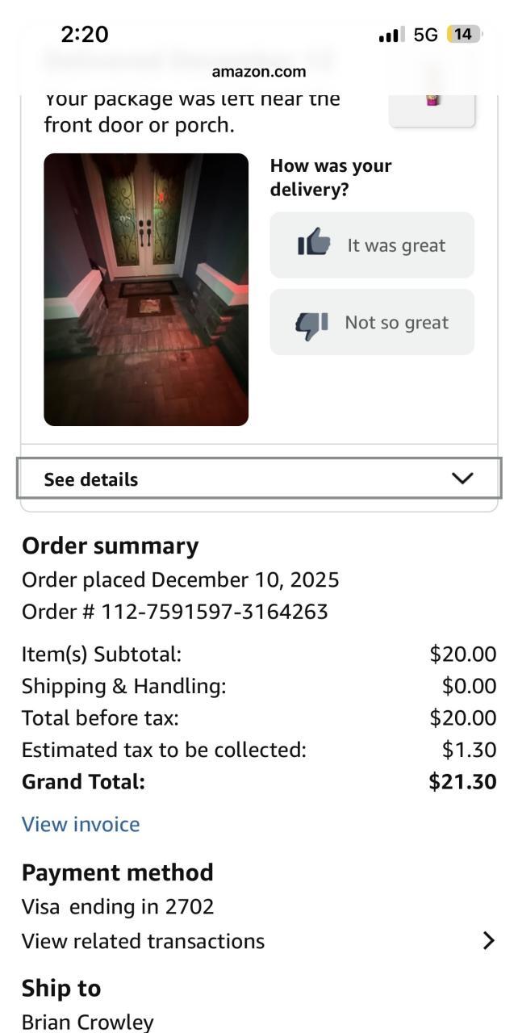This screenshot has height=1033, width=518.
Task: Tap the 5G network indicator
Action: pos(425,34)
